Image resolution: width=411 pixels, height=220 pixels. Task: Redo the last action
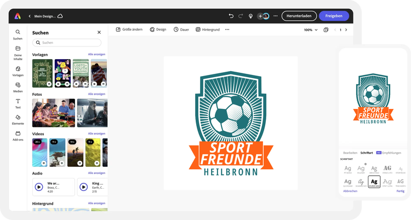tap(241, 16)
